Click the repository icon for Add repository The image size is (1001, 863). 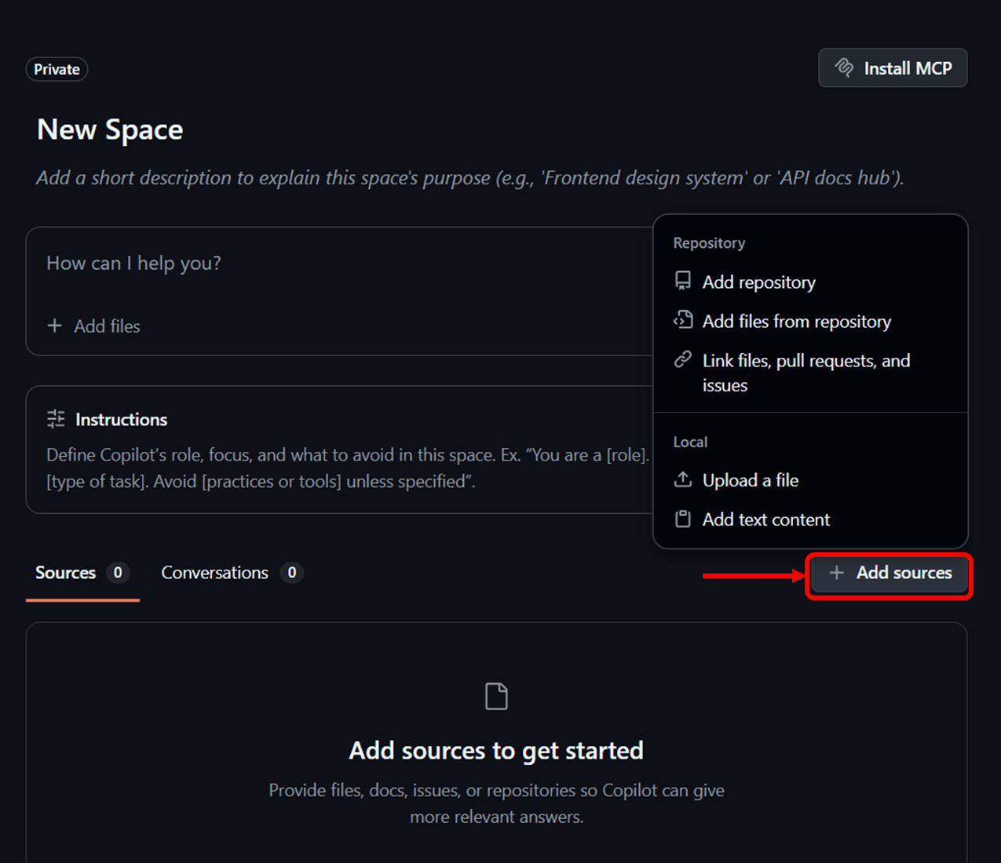683,281
